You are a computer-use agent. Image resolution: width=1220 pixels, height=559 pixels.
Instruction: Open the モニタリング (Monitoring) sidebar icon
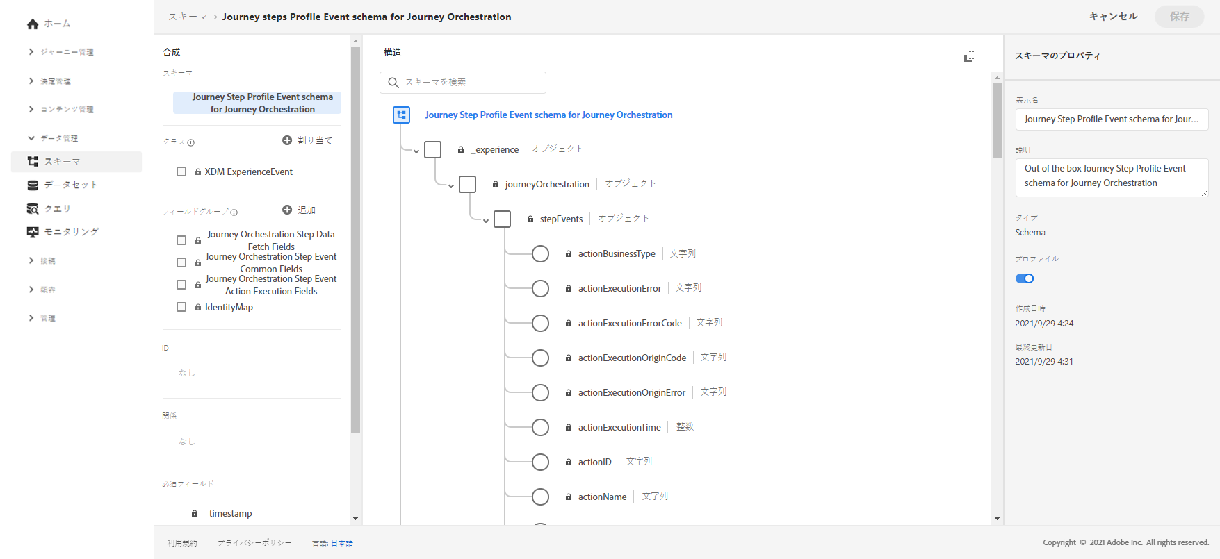coord(33,232)
